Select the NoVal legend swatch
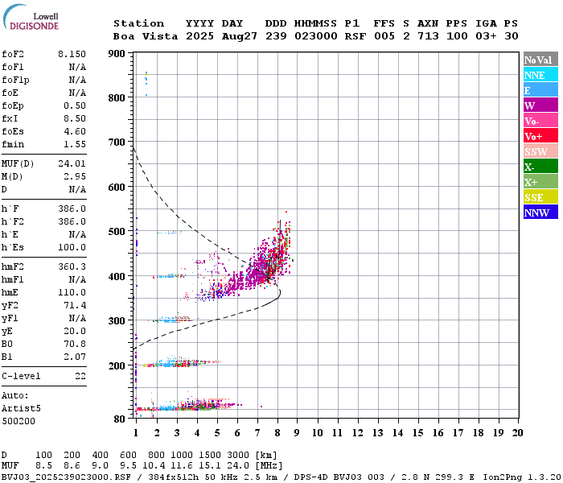The height and width of the screenshot is (483, 563). [x=540, y=60]
